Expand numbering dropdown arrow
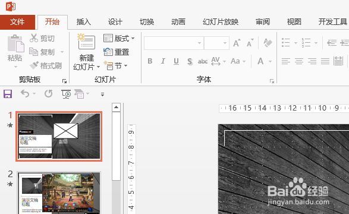This screenshot has width=349, height=214. click(316, 43)
